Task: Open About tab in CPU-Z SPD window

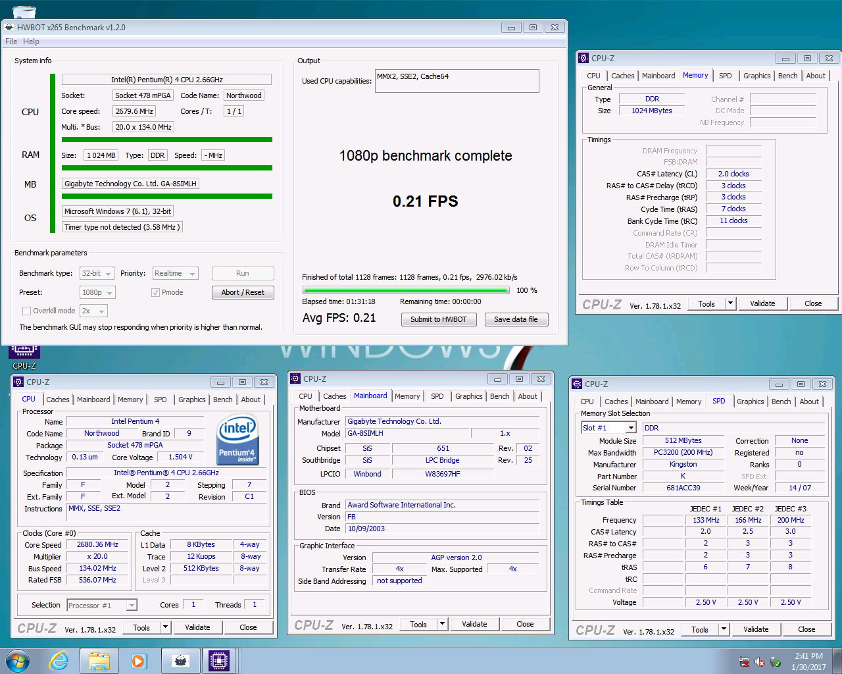Action: click(809, 402)
